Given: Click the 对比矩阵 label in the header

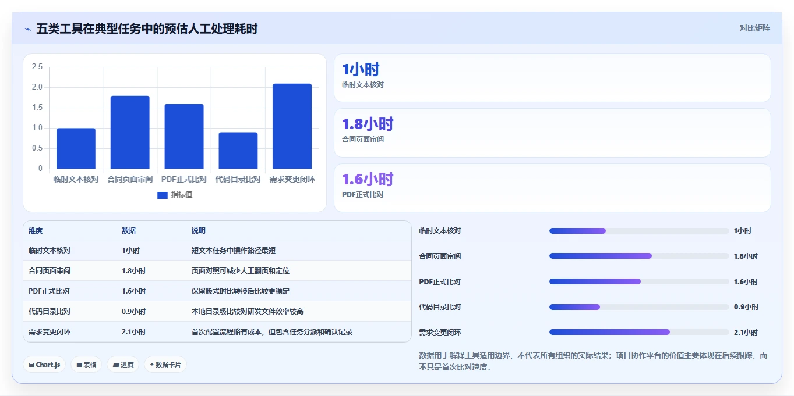Looking at the screenshot, I should pyautogui.click(x=754, y=28).
